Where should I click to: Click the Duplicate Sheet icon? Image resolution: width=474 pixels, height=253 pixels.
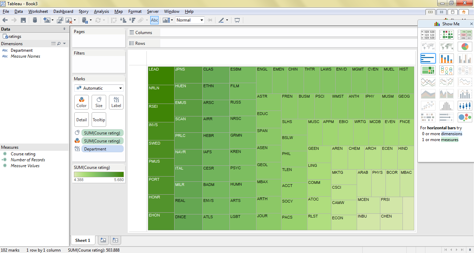pos(60,20)
